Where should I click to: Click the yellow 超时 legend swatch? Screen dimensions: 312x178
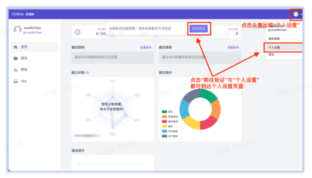[165, 126]
